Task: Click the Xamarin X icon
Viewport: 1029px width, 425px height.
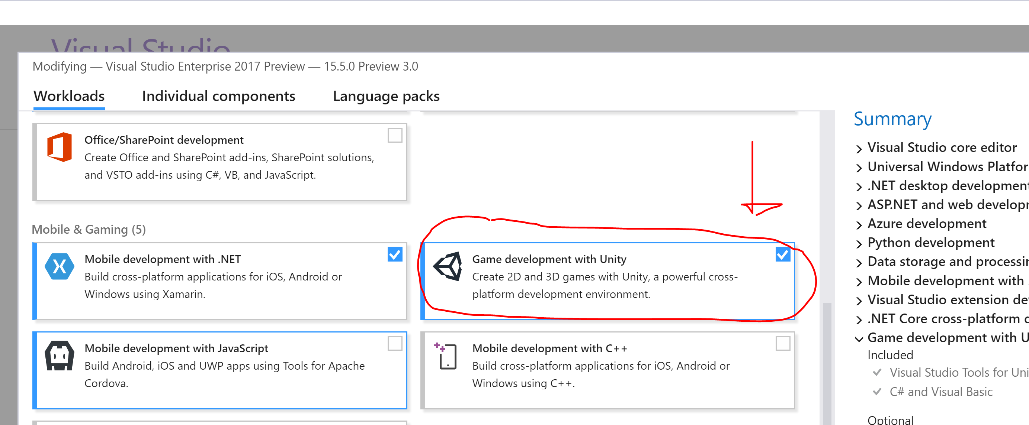Action: click(60, 266)
